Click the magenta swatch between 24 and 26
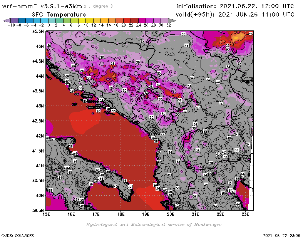This screenshot has height=238, width=308. [142, 20]
